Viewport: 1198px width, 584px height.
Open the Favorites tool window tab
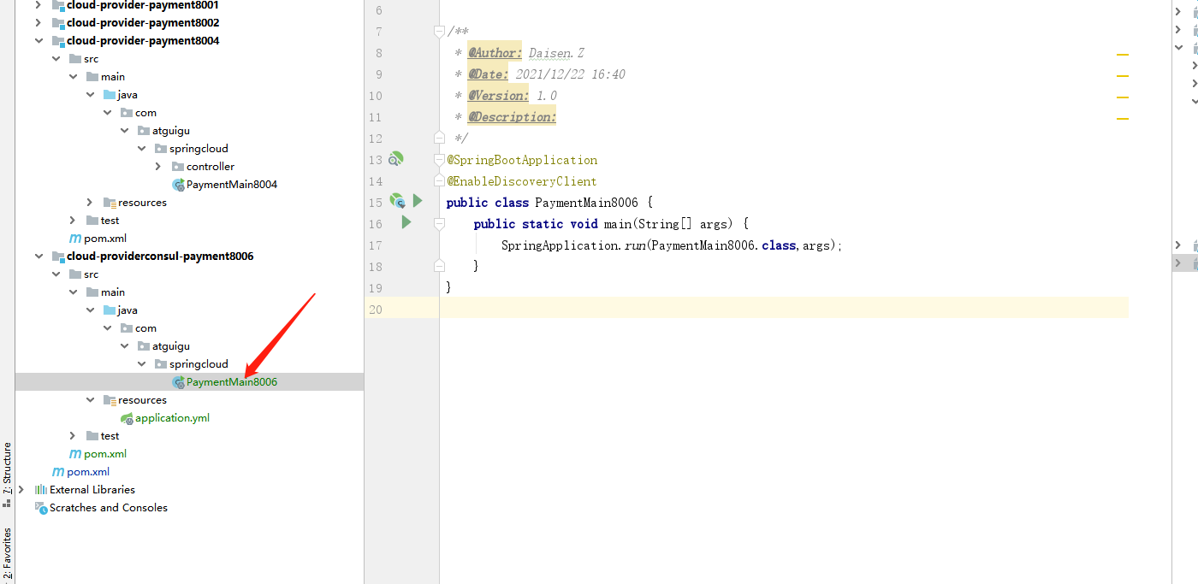(7, 552)
